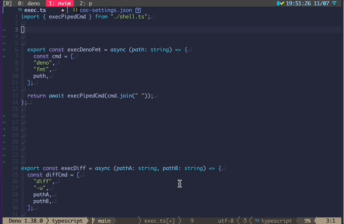This screenshot has width=344, height=224.
Task: Click the 9% scroll percentage indicator
Action: pos(307,221)
